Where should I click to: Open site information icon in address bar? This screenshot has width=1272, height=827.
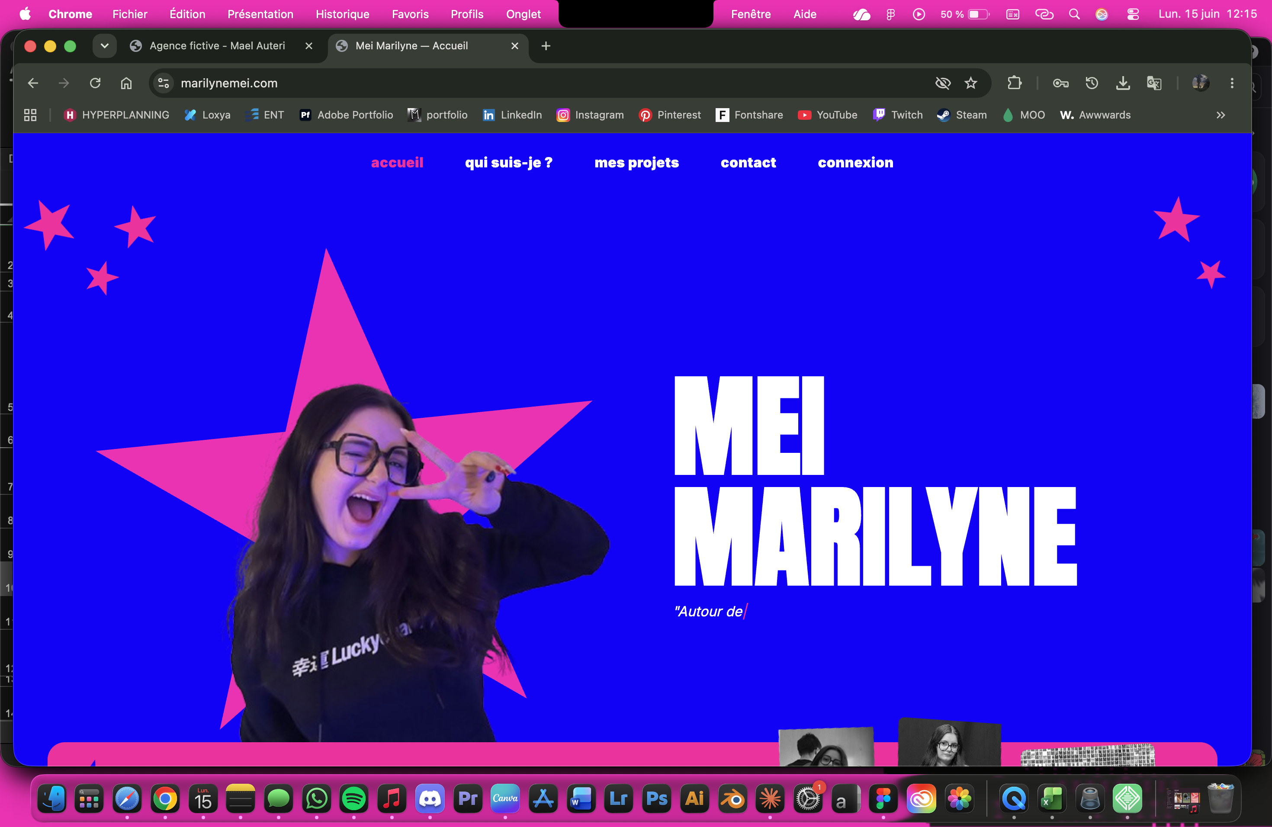(x=164, y=83)
